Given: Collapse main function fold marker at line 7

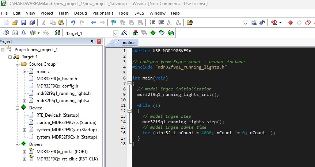Looking at the screenshot, I should (129, 83).
